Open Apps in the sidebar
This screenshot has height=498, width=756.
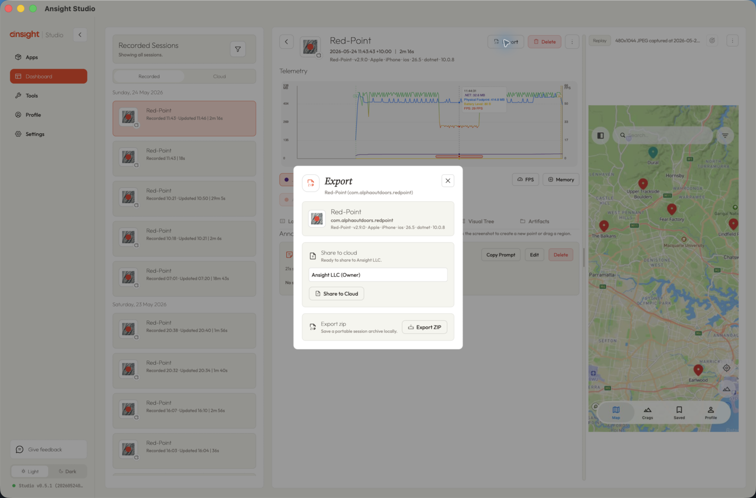tap(48, 57)
